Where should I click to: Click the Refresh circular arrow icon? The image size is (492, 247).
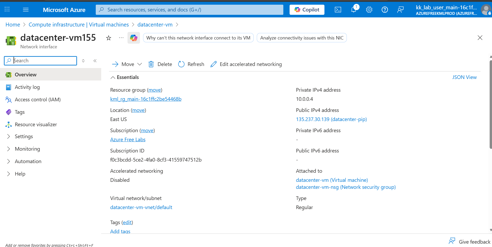(x=181, y=64)
